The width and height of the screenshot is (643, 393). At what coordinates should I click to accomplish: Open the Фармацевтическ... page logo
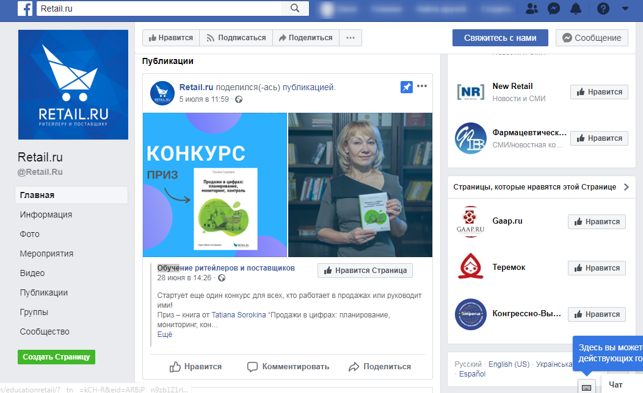[x=470, y=138]
